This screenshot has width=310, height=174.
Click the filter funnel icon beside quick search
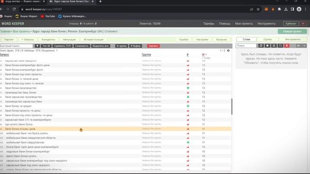point(37,46)
